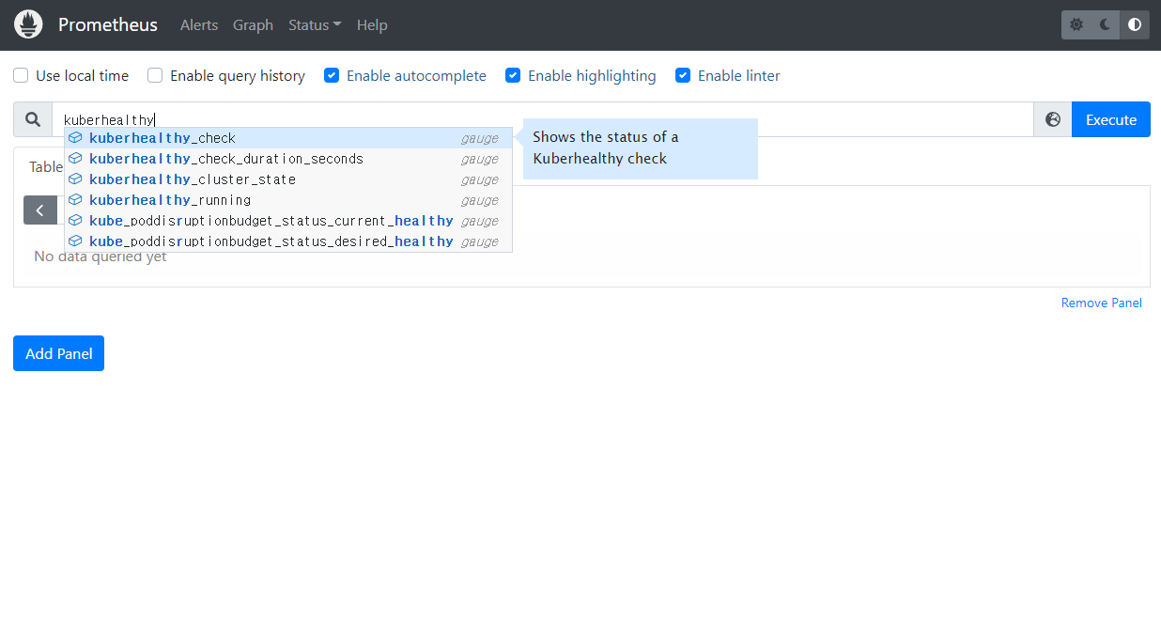Click the Remove Panel link

point(1102,303)
